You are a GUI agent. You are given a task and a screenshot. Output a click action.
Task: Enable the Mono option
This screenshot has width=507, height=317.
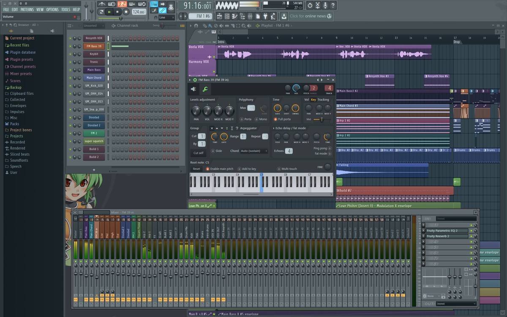tap(261, 119)
